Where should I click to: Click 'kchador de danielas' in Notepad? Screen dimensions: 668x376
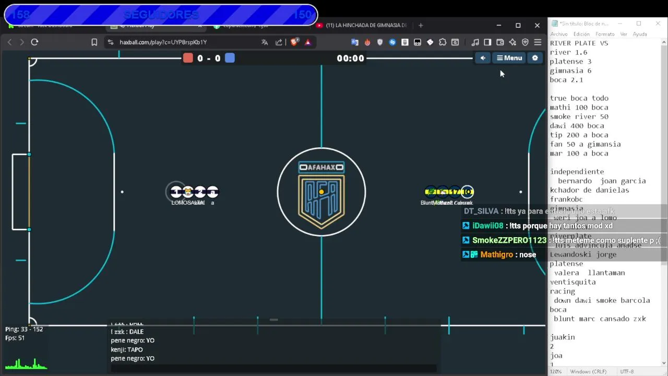(589, 190)
